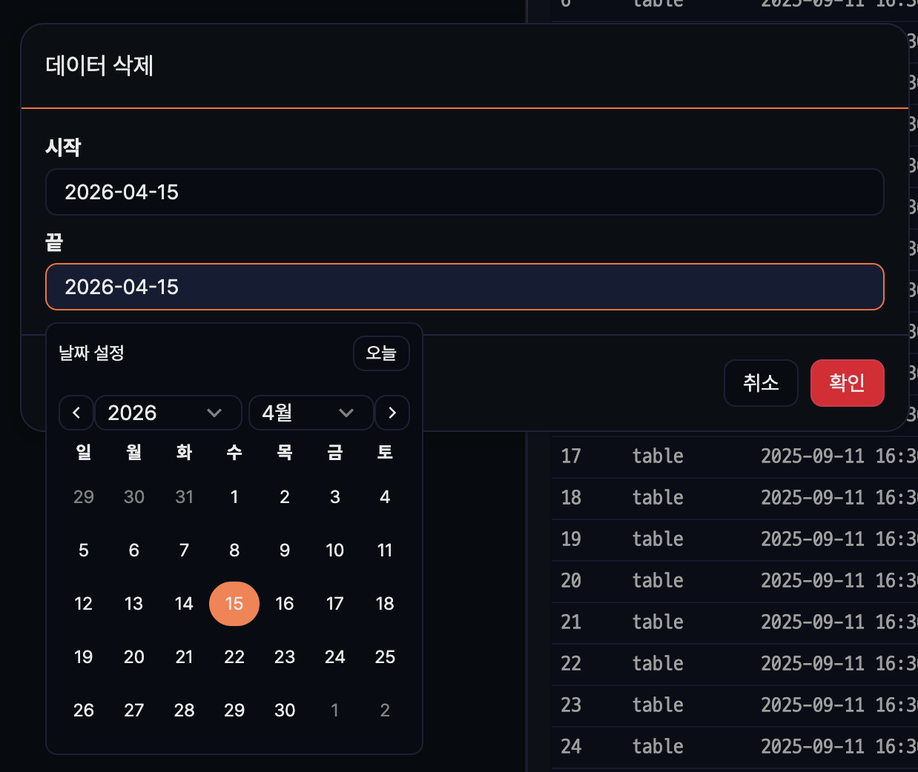Choose April 22 in calendar
Image resolution: width=918 pixels, height=772 pixels.
[x=234, y=657]
